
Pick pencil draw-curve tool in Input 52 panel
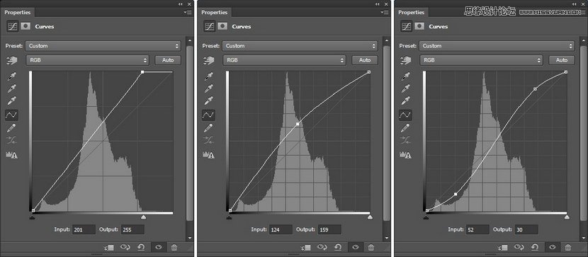point(406,128)
